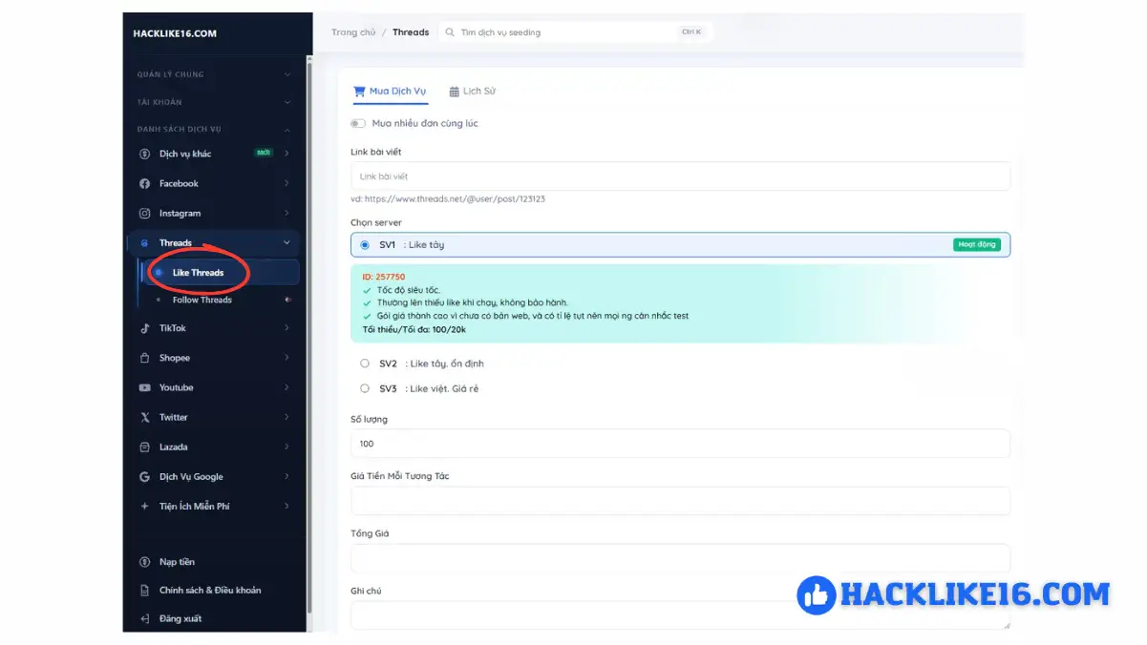Click the Facebook logo icon in sidebar
The height and width of the screenshot is (645, 1147).
pos(145,183)
